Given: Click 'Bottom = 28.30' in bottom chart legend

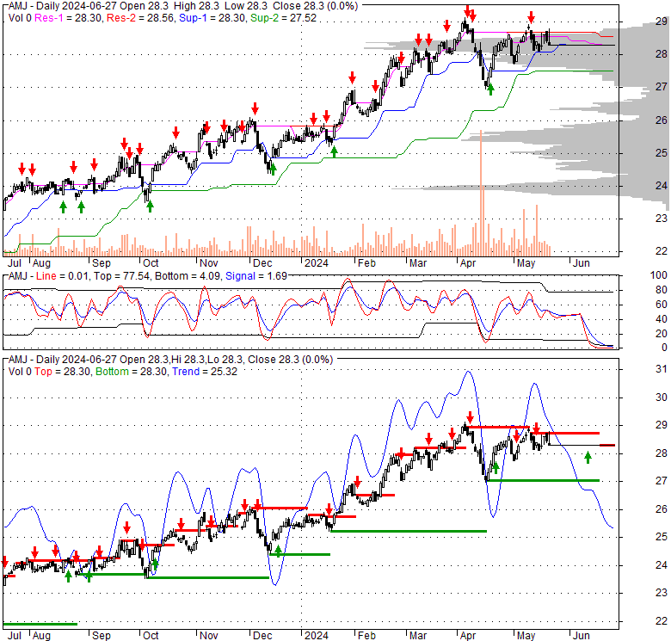Looking at the screenshot, I should (x=132, y=372).
